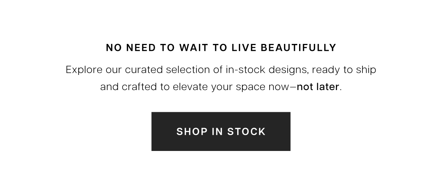The width and height of the screenshot is (442, 172).
Task: Click the word 'ship' ending the first line
Action: point(365,70)
